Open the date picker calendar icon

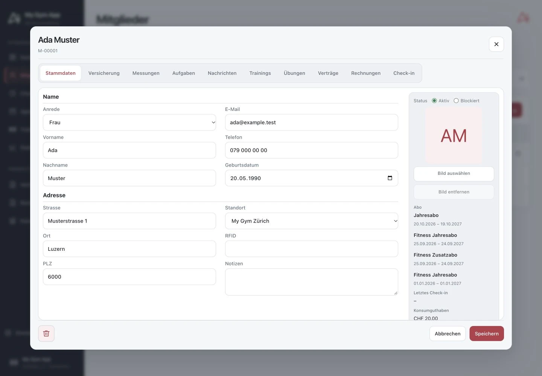(390, 178)
